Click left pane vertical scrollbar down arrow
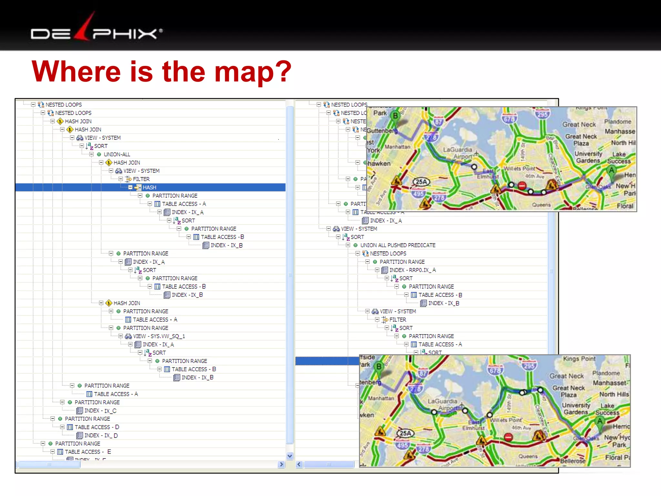The height and width of the screenshot is (496, 661). pyautogui.click(x=290, y=456)
